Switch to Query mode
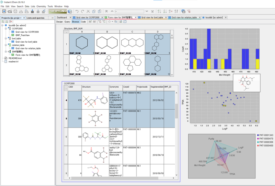 pyautogui.click(x=68, y=21)
